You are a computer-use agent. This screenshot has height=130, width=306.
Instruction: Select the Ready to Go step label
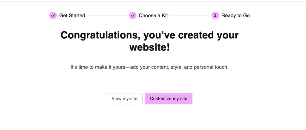[235, 15]
